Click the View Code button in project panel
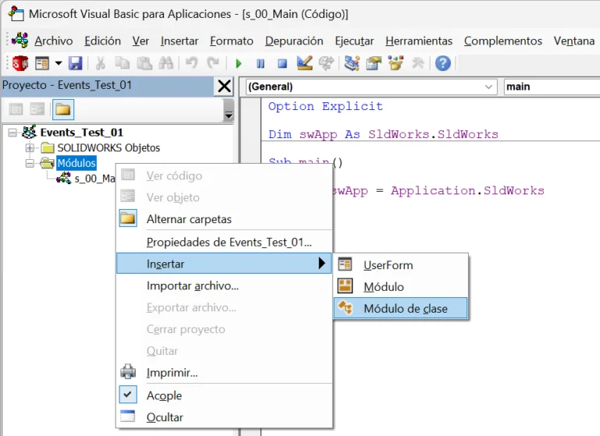Screen dimensions: 600x436 pyautogui.click(x=16, y=110)
